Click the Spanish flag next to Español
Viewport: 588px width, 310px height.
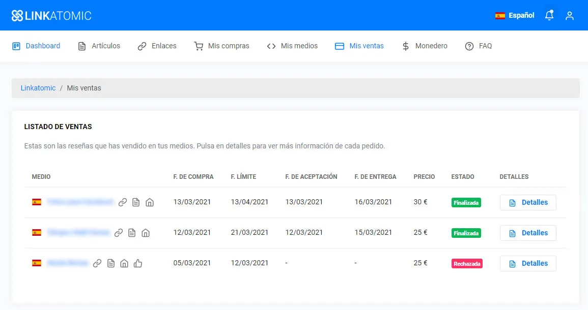tap(499, 15)
